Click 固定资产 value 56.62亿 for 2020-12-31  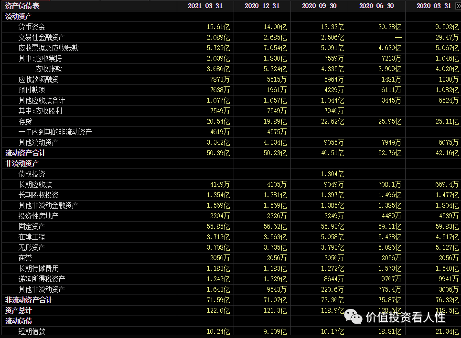[275, 227]
